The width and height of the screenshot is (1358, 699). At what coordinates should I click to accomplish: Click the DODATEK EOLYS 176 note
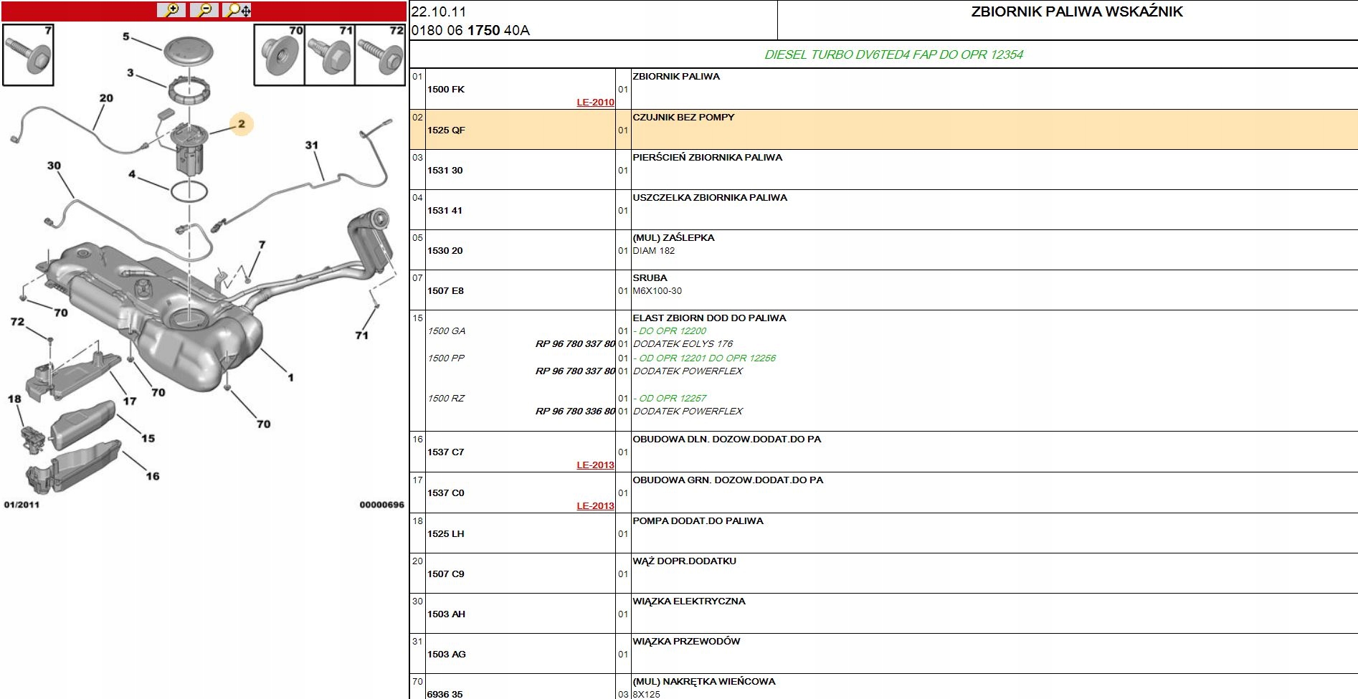point(683,344)
